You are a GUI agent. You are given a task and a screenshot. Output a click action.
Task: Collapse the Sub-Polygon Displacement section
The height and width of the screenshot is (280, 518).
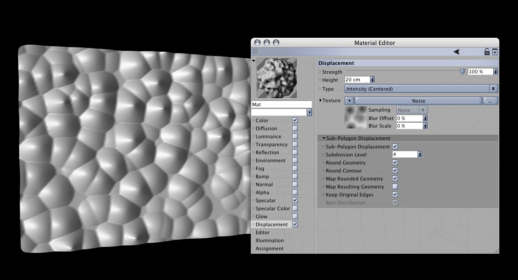(x=324, y=138)
